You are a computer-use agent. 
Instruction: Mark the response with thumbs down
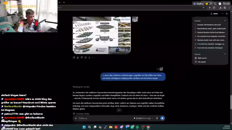tap(82, 57)
